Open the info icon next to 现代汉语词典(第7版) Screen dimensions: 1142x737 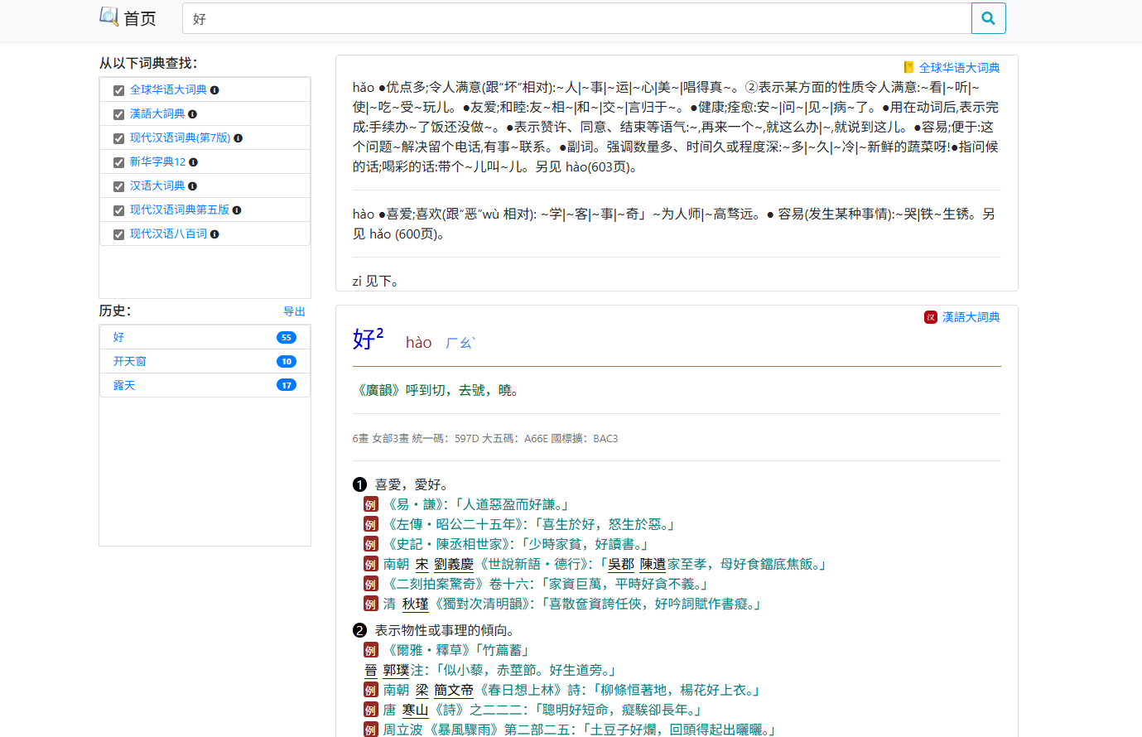click(239, 137)
